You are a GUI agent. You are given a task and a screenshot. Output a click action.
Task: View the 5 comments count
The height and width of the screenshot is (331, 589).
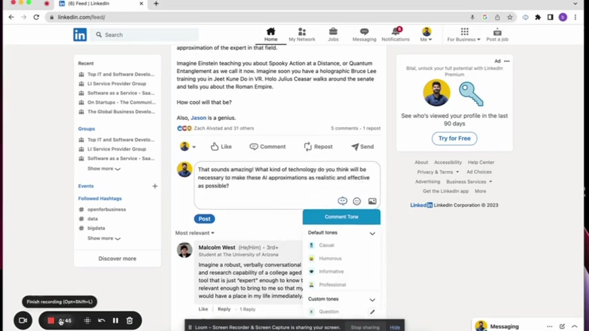pos(344,128)
